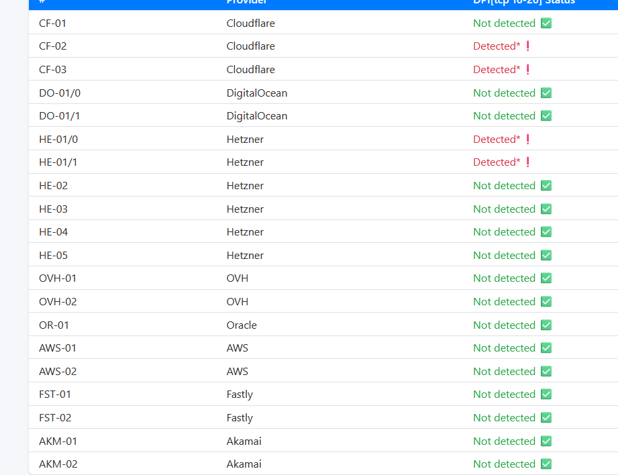Click the green checkmark in AWS-02 row
The width and height of the screenshot is (618, 475).
point(546,371)
